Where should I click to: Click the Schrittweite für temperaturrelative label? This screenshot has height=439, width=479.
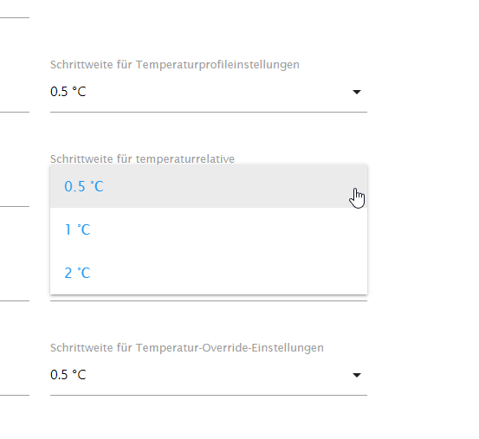coord(142,158)
